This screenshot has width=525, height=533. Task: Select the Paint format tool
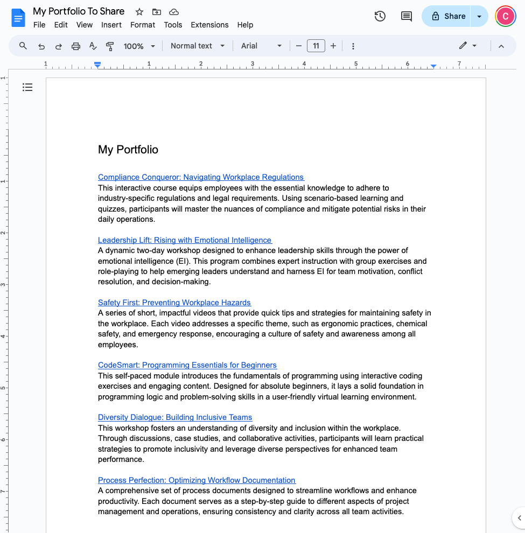[x=110, y=46]
